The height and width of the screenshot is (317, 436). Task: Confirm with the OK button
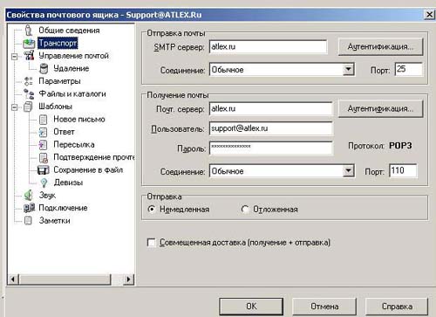pos(251,307)
